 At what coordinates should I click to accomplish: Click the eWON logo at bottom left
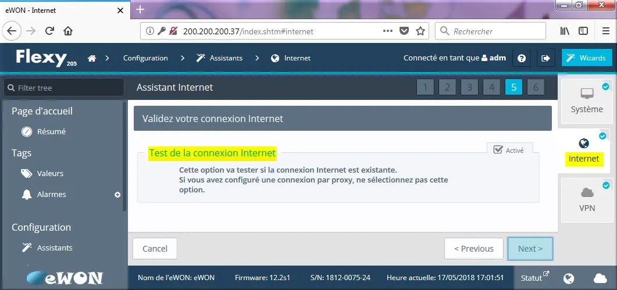[x=65, y=278]
